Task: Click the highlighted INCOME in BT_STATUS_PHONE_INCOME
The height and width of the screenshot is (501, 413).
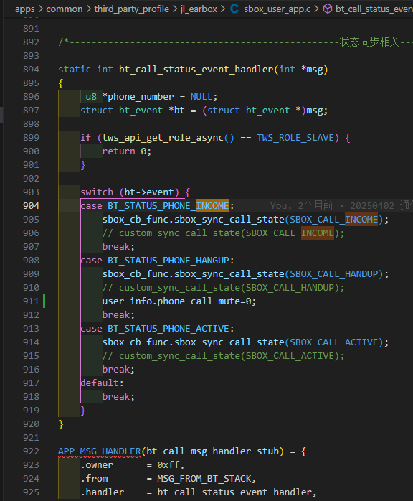Action: click(x=212, y=206)
